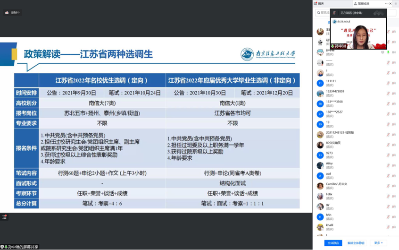Click camera icon for member 15234472859
Image resolution: width=399 pixels, height=250 pixels.
click(394, 94)
